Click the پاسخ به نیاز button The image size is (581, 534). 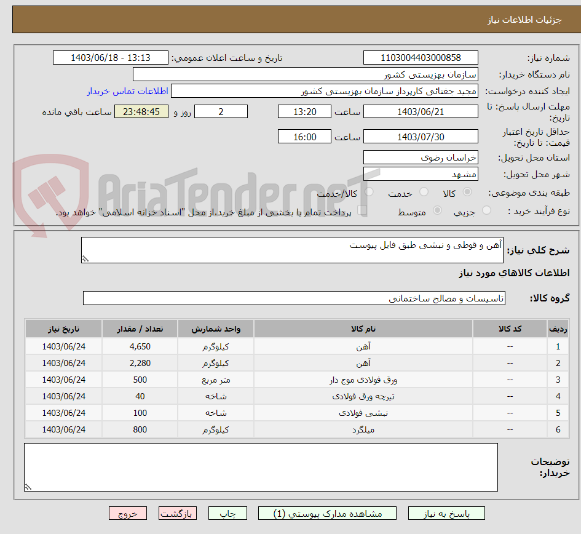pyautogui.click(x=446, y=513)
